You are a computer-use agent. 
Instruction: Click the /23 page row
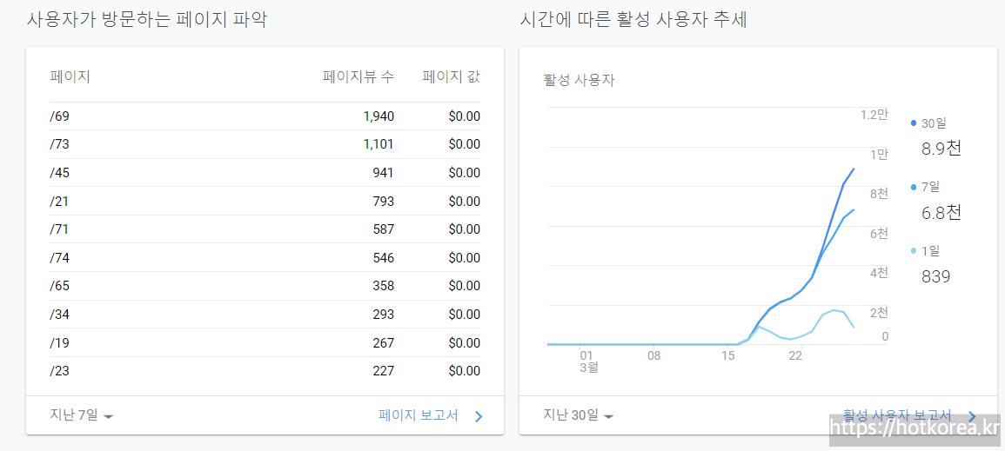tap(265, 371)
